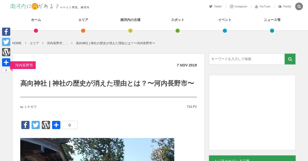Click the teal dot under ニュース等
308x161 pixels.
[272, 31]
